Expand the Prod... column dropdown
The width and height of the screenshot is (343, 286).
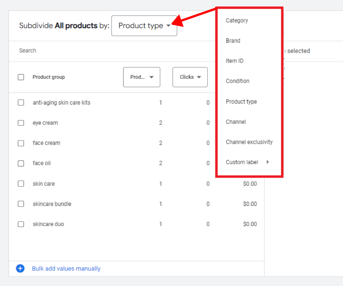(141, 77)
